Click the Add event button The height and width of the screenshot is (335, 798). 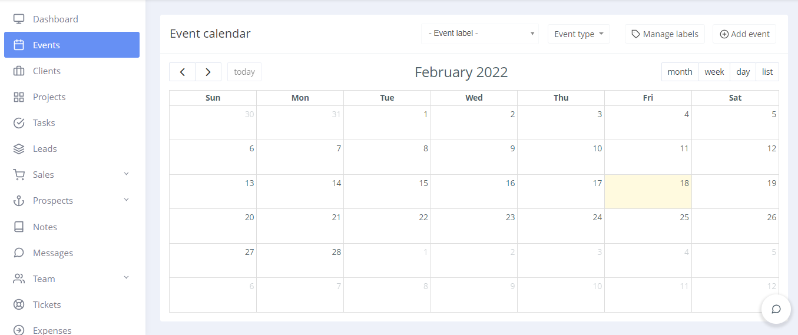(744, 34)
